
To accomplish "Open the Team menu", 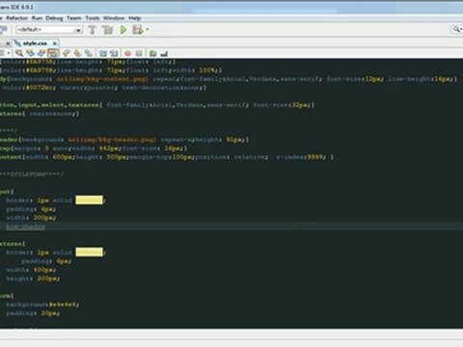I will pos(74,18).
